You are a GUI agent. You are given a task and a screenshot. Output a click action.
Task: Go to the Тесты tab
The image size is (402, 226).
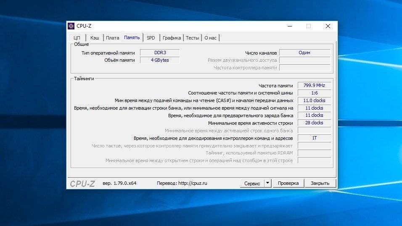coord(192,38)
